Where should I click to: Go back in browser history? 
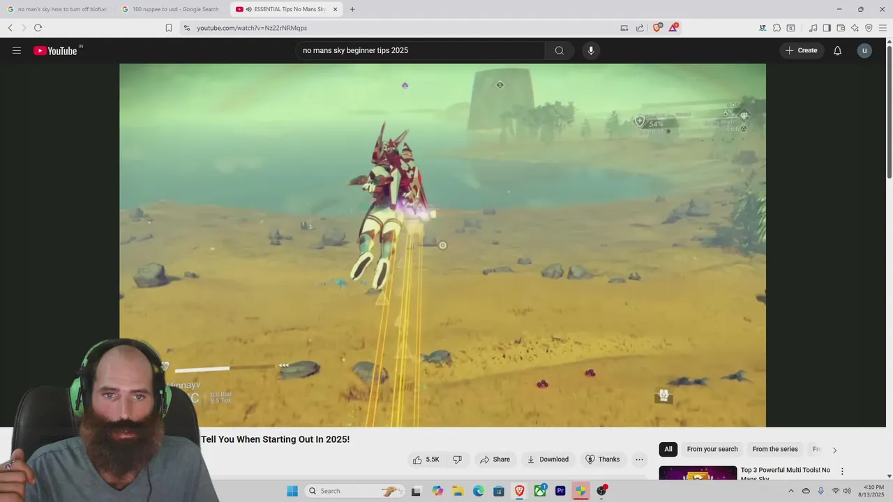[10, 28]
